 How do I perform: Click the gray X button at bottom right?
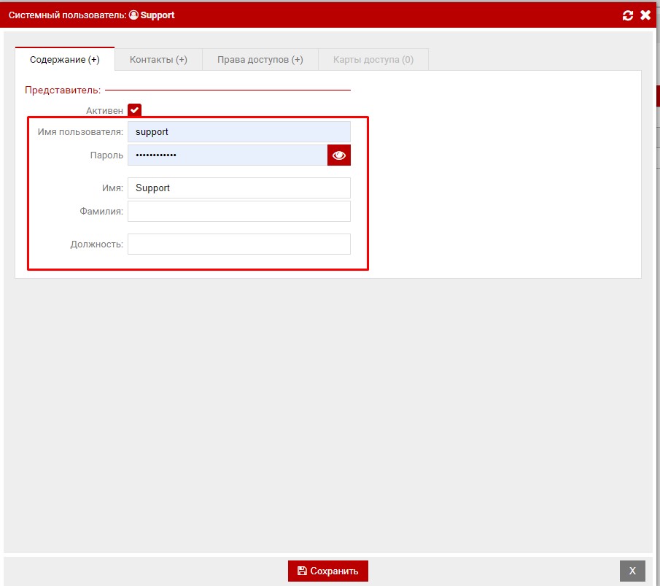point(632,571)
